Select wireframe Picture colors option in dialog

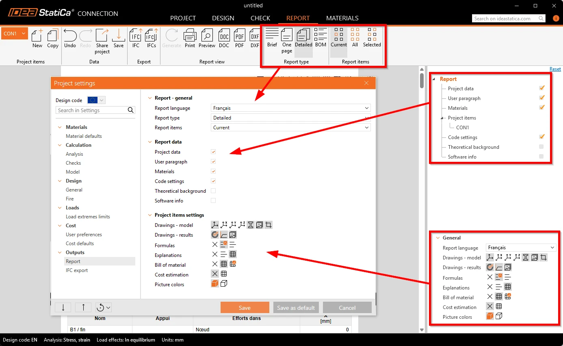[x=224, y=284]
